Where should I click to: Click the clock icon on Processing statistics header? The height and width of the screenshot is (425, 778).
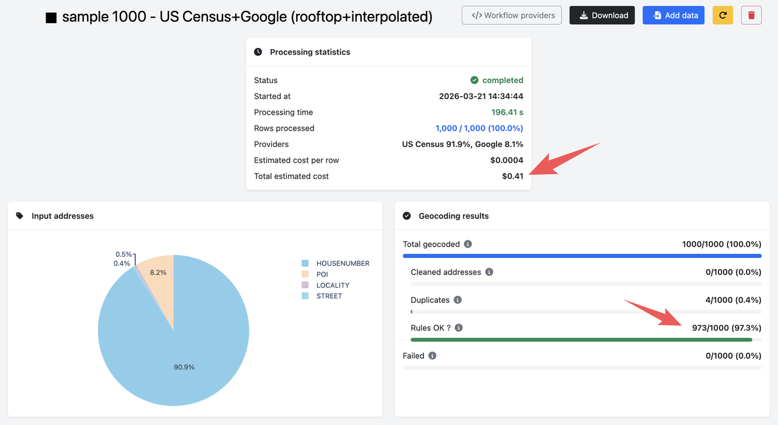pos(258,52)
